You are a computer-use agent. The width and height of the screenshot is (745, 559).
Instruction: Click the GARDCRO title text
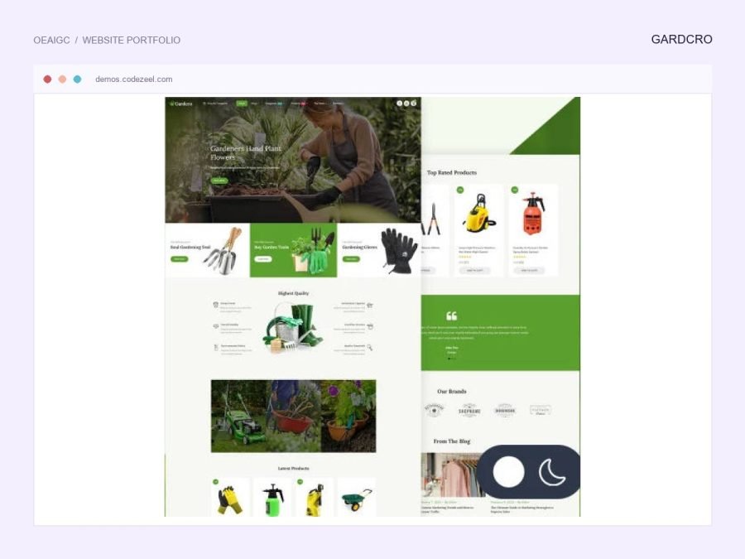pos(681,40)
